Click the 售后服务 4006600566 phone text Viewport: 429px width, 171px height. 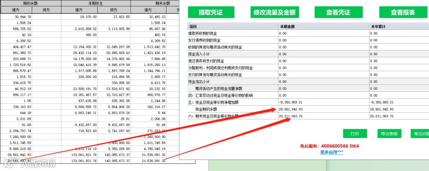pyautogui.click(x=329, y=146)
